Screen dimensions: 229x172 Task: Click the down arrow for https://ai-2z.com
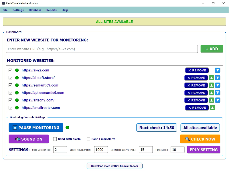[218, 70]
